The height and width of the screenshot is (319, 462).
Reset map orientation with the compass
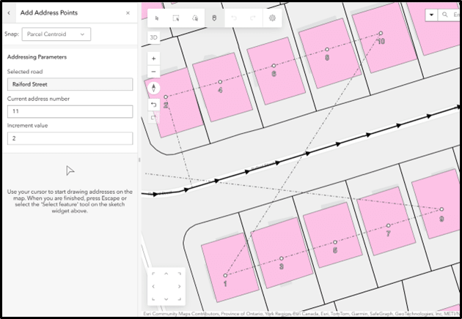point(153,88)
